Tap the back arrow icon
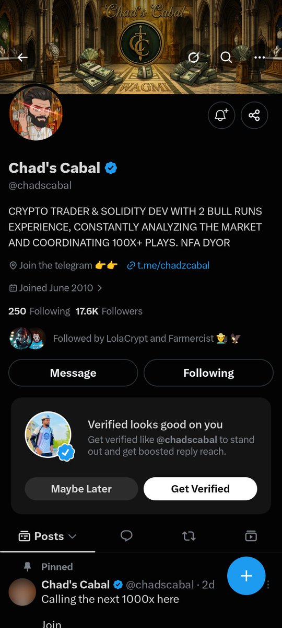 22,57
